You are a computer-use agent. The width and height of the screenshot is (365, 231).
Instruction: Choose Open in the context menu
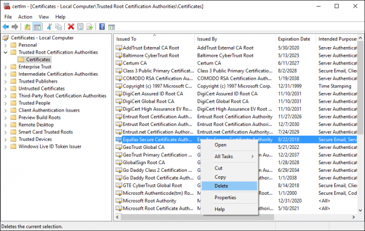tap(229, 145)
